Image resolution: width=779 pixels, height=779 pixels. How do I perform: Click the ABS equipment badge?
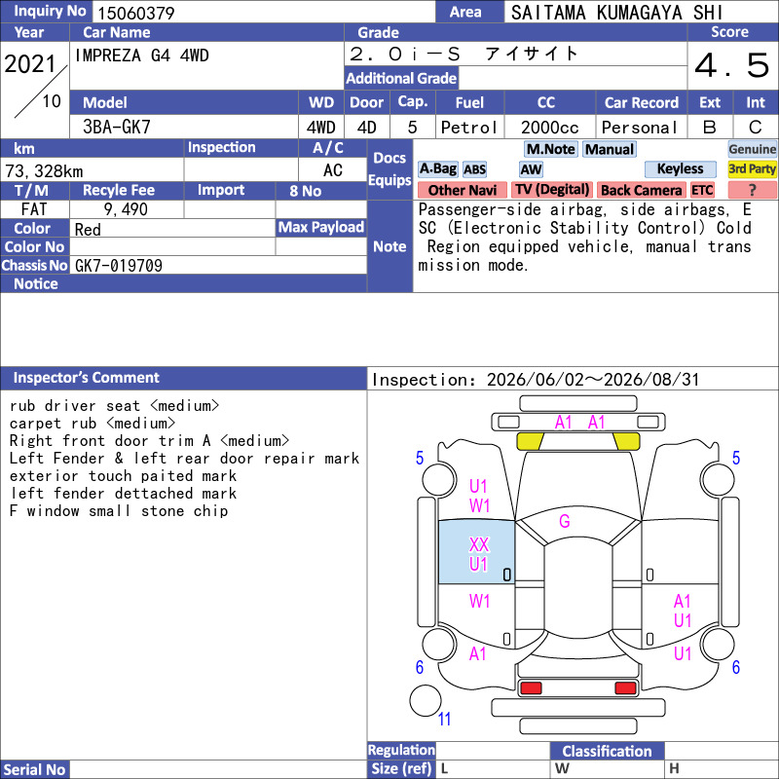click(x=474, y=169)
